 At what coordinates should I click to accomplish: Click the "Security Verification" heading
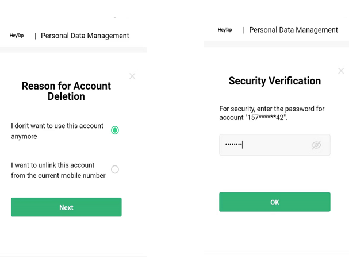(274, 81)
